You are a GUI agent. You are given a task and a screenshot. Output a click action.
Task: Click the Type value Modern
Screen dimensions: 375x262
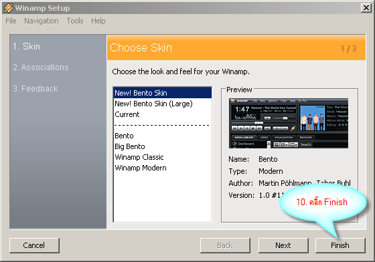pos(271,171)
